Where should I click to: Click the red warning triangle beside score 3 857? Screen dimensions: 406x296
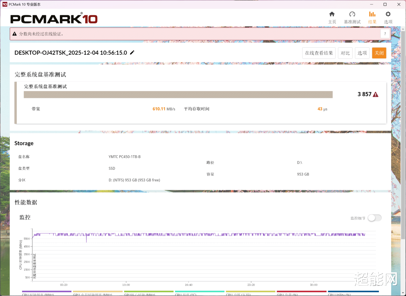(x=376, y=95)
